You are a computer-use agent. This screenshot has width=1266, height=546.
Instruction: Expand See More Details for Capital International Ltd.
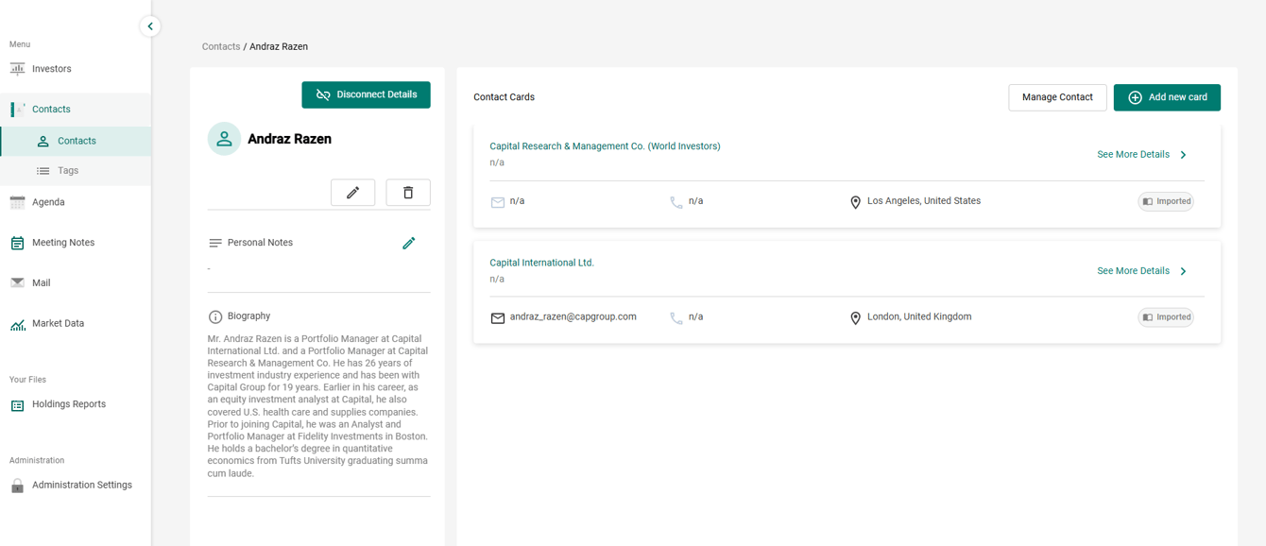1142,271
